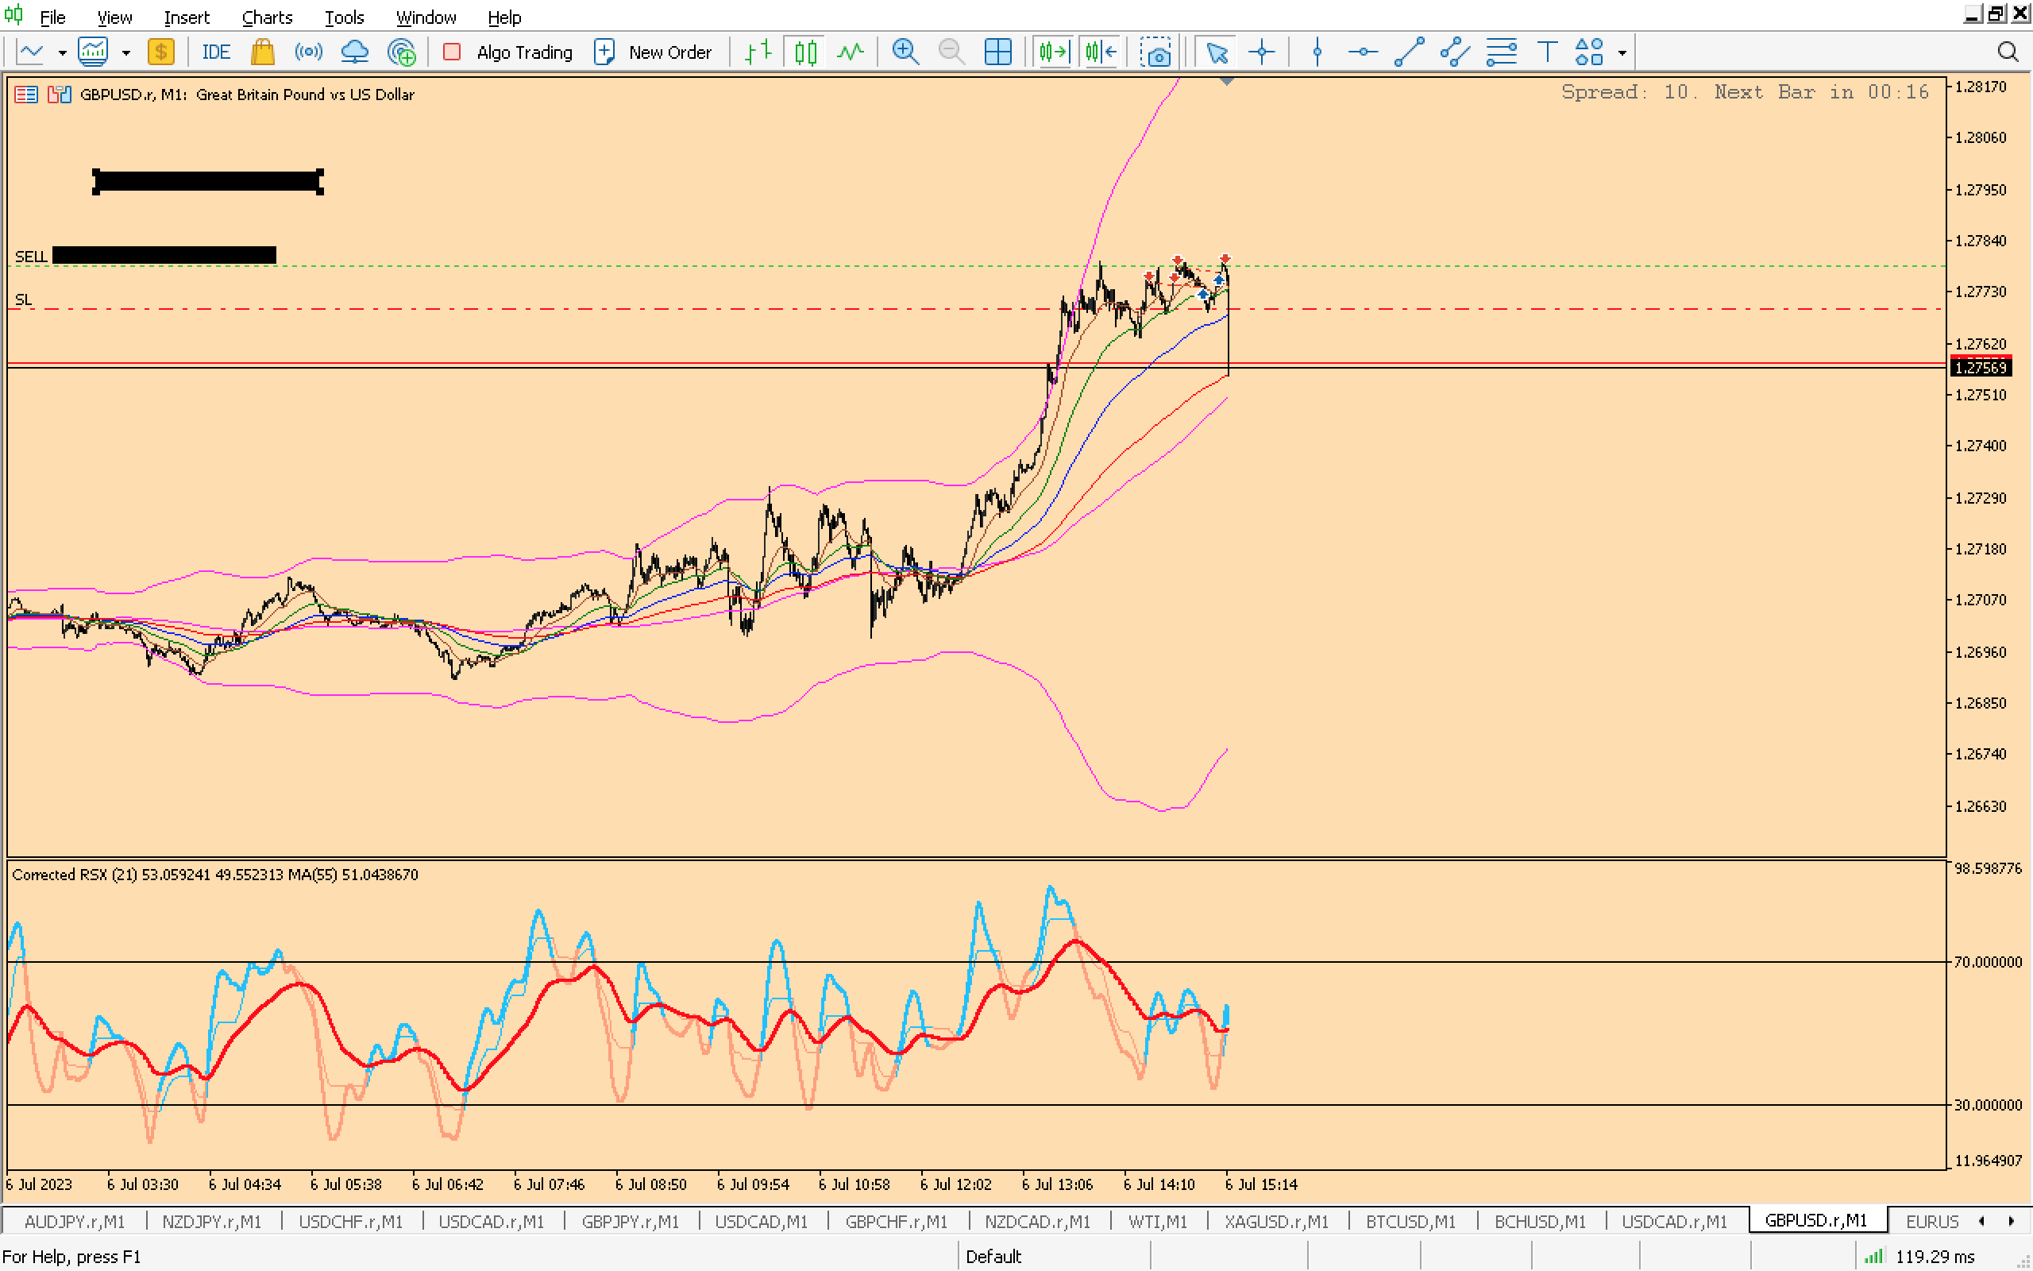Switch to the XAGUSD.r,M1 chart tab

tap(1275, 1222)
